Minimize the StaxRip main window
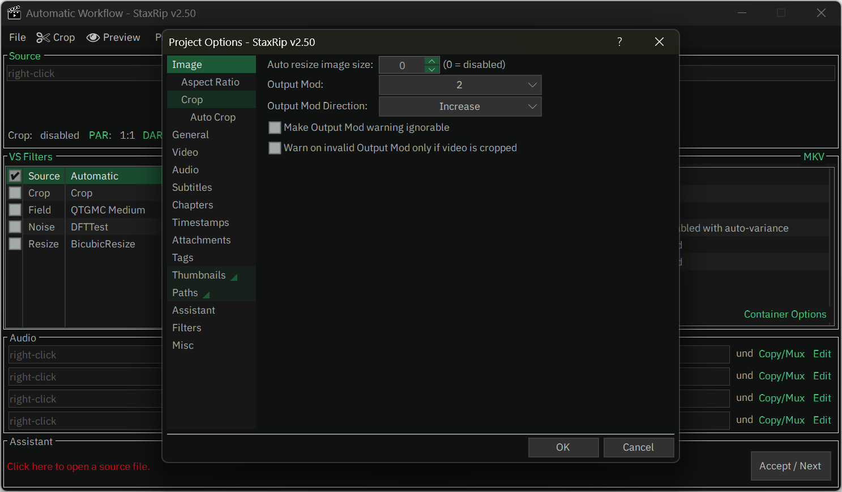This screenshot has height=492, width=842. pos(742,13)
